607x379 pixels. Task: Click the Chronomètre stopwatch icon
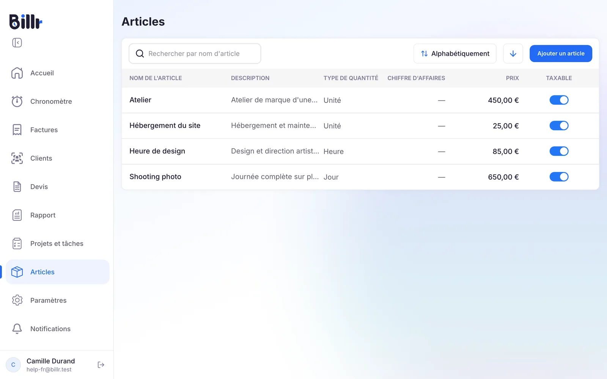(x=17, y=101)
